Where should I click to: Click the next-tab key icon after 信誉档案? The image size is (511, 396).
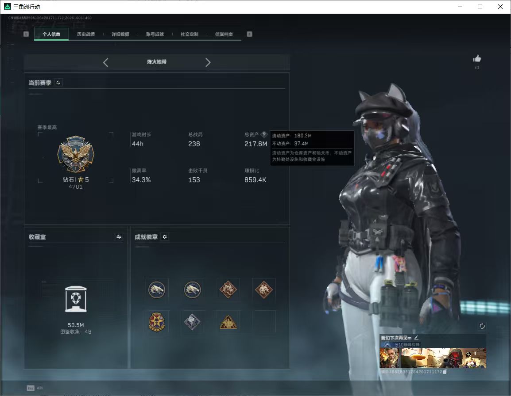click(x=249, y=34)
